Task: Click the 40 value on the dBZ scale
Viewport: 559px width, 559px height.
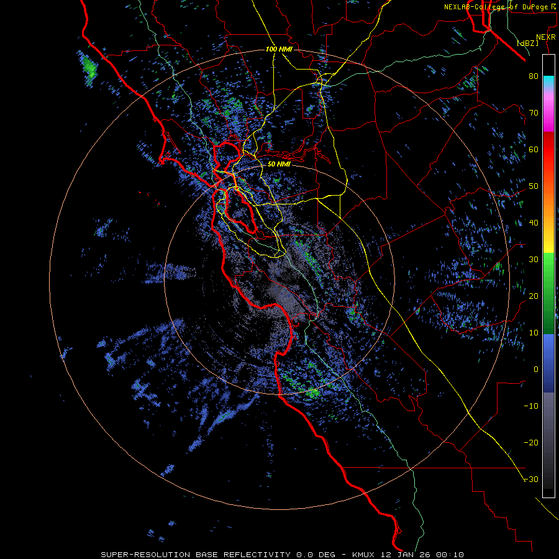Action: pos(534,222)
